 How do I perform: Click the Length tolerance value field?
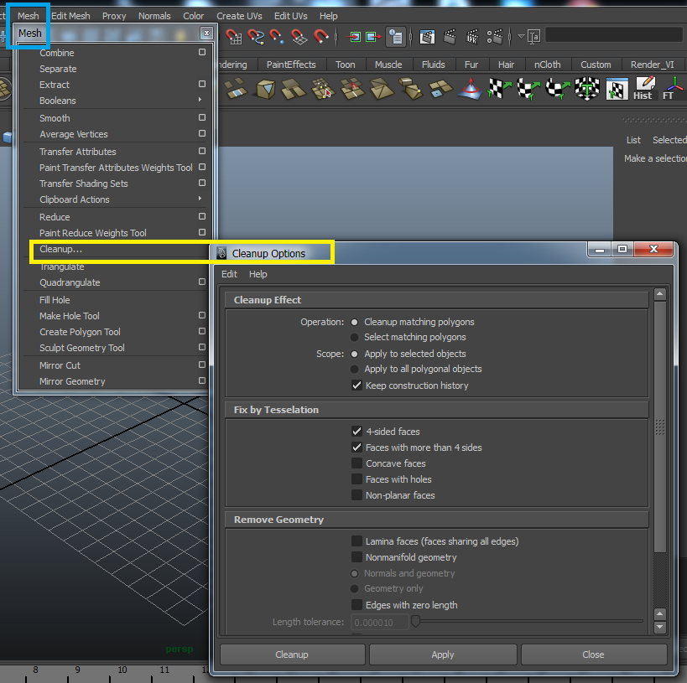[x=380, y=622]
